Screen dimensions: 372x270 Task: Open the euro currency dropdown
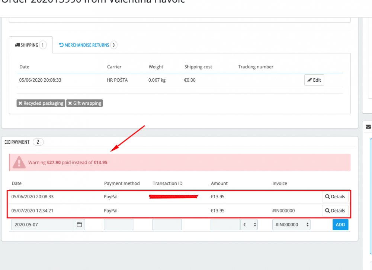click(249, 225)
